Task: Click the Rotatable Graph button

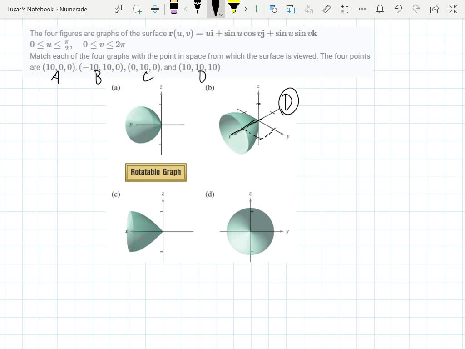Action: (156, 172)
